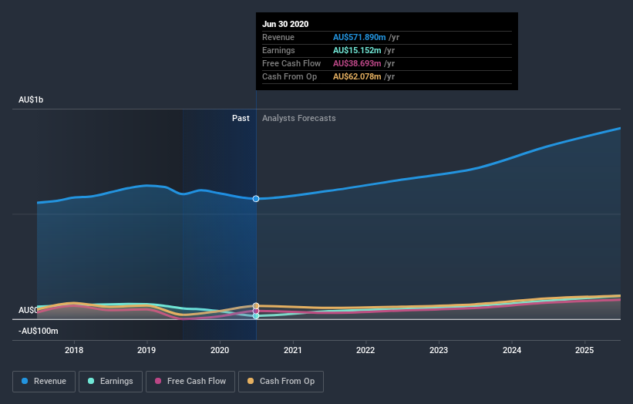
Task: Select the 2020 x-axis label
Action: pyautogui.click(x=220, y=350)
